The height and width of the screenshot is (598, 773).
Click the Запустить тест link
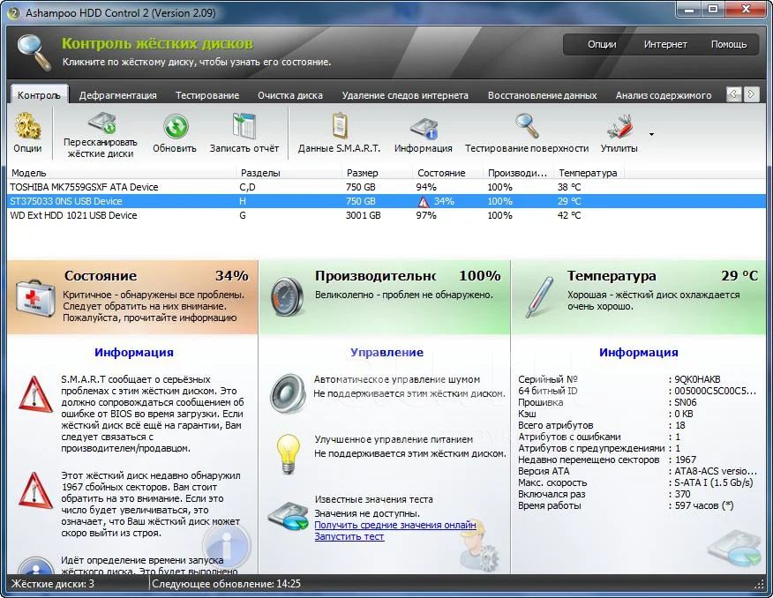(349, 536)
